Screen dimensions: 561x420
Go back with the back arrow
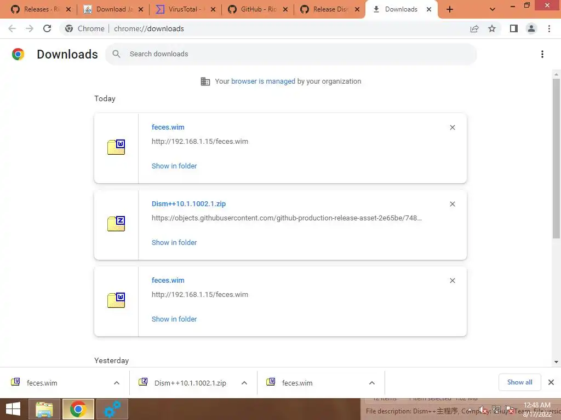12,28
